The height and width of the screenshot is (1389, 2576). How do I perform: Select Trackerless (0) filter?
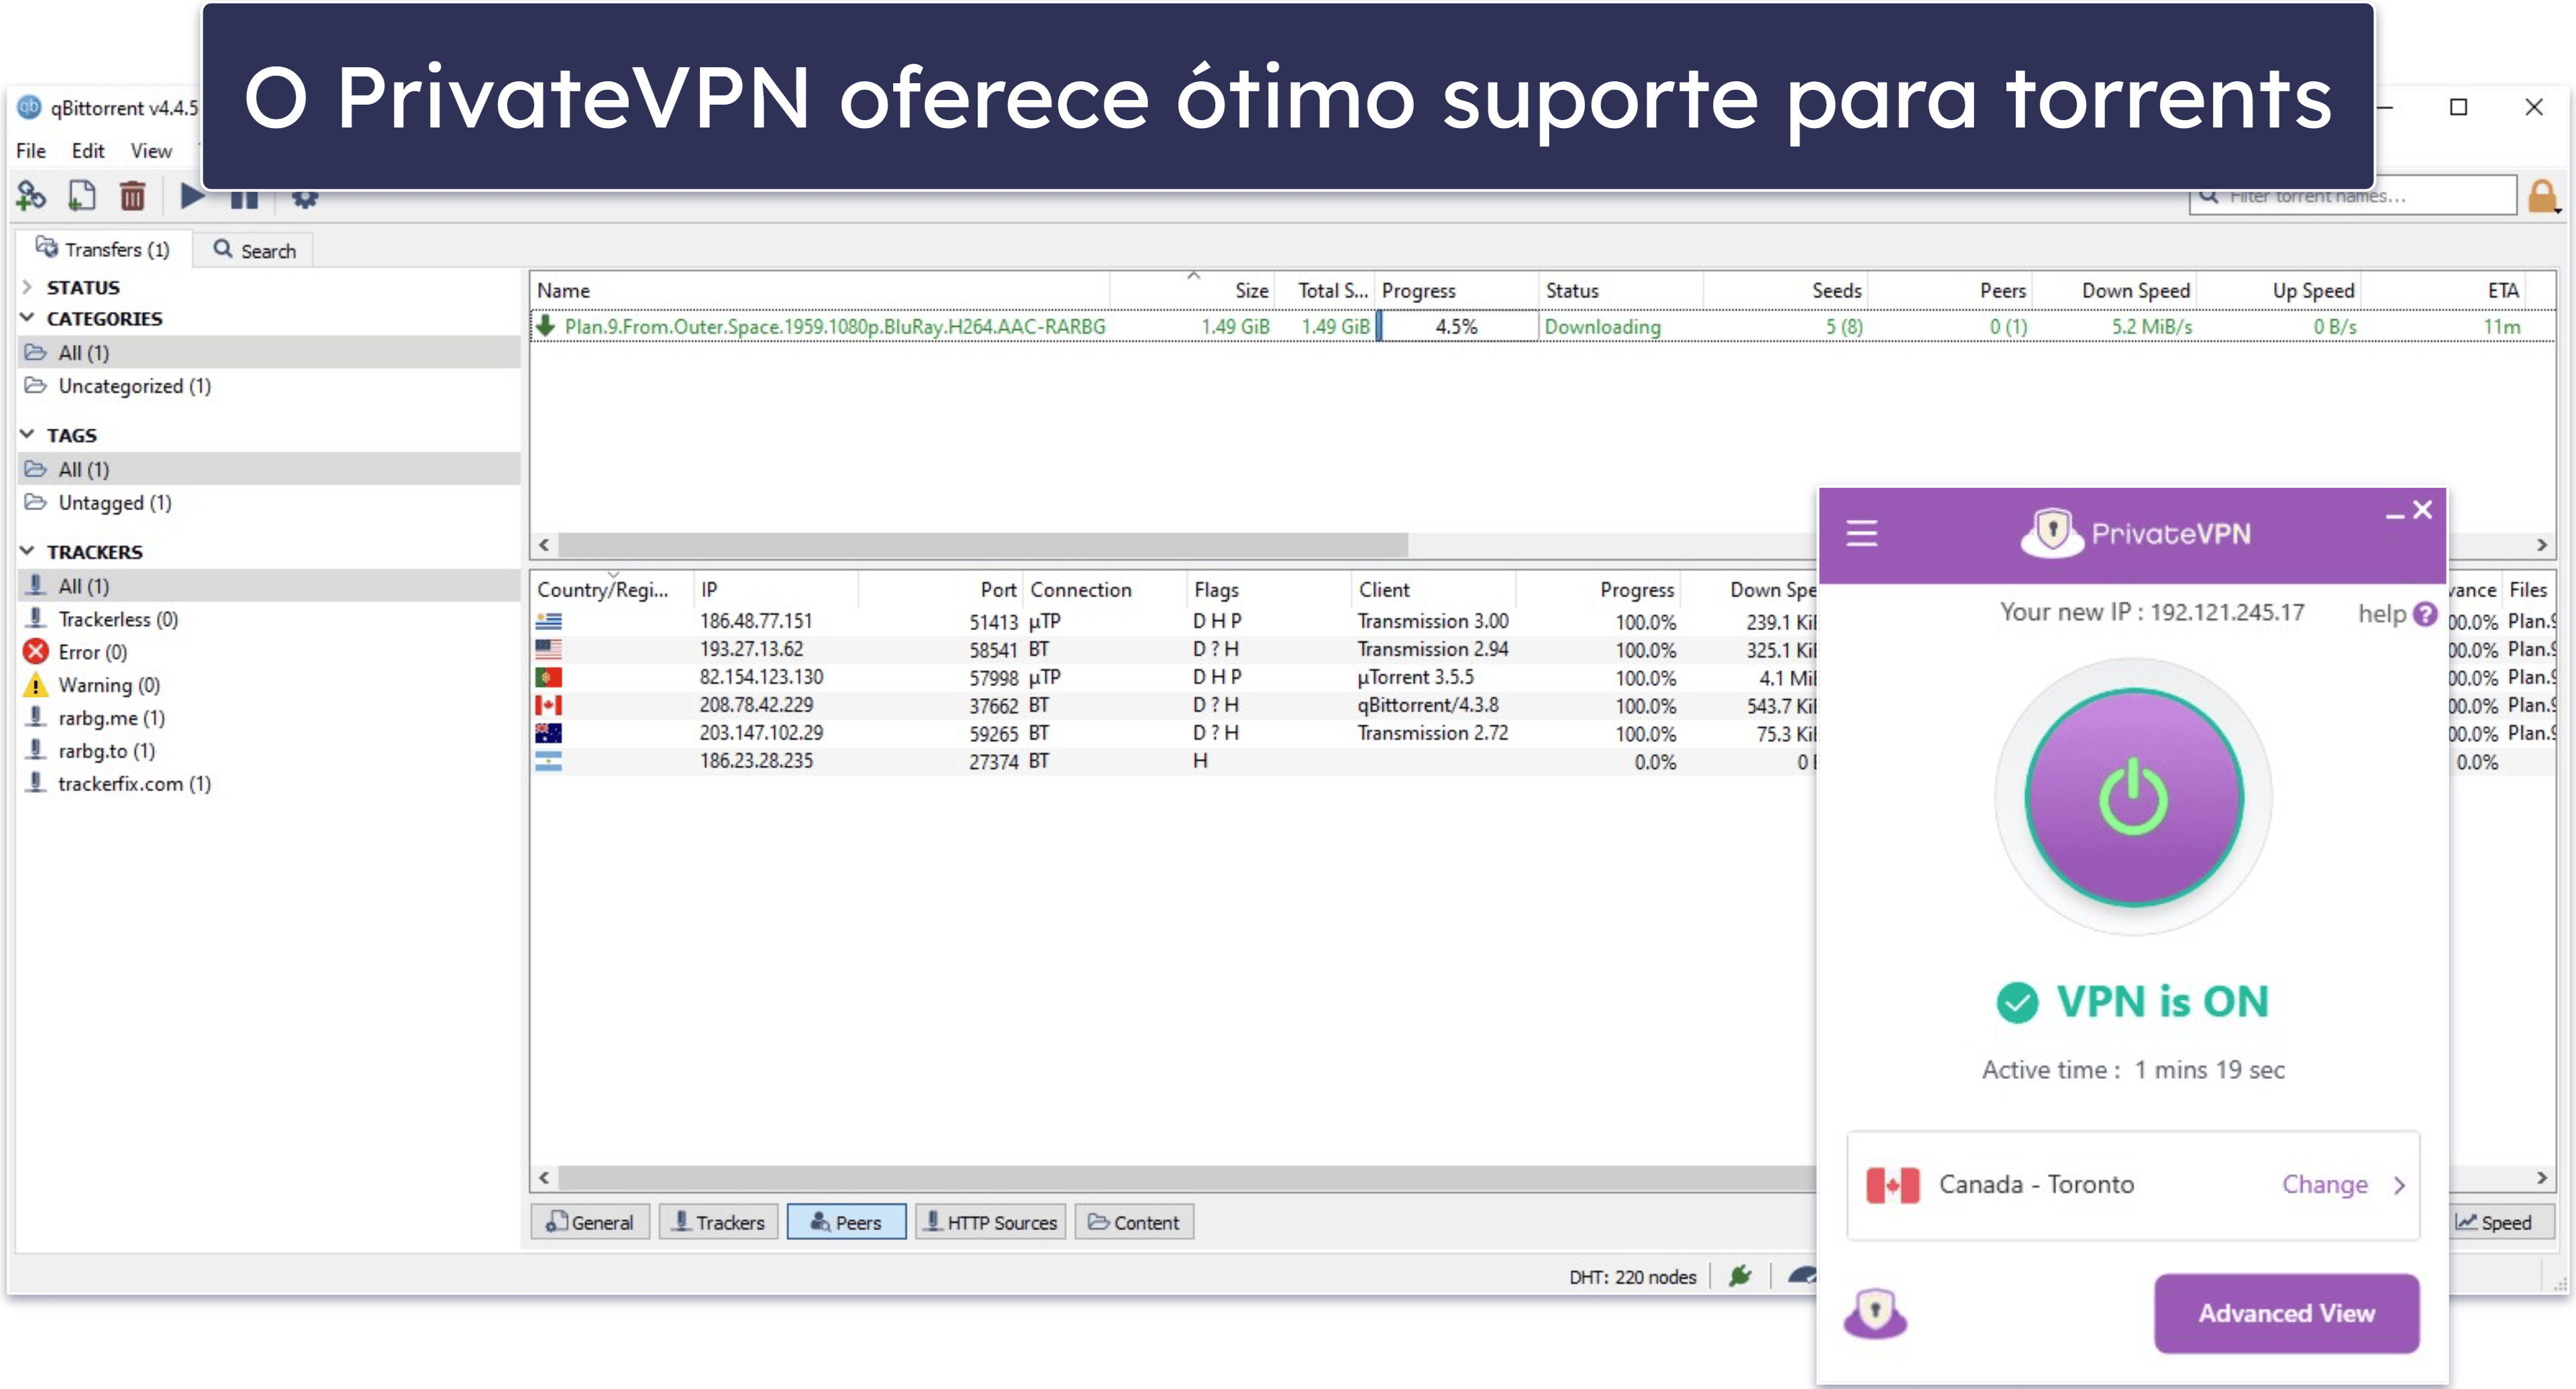tap(118, 619)
